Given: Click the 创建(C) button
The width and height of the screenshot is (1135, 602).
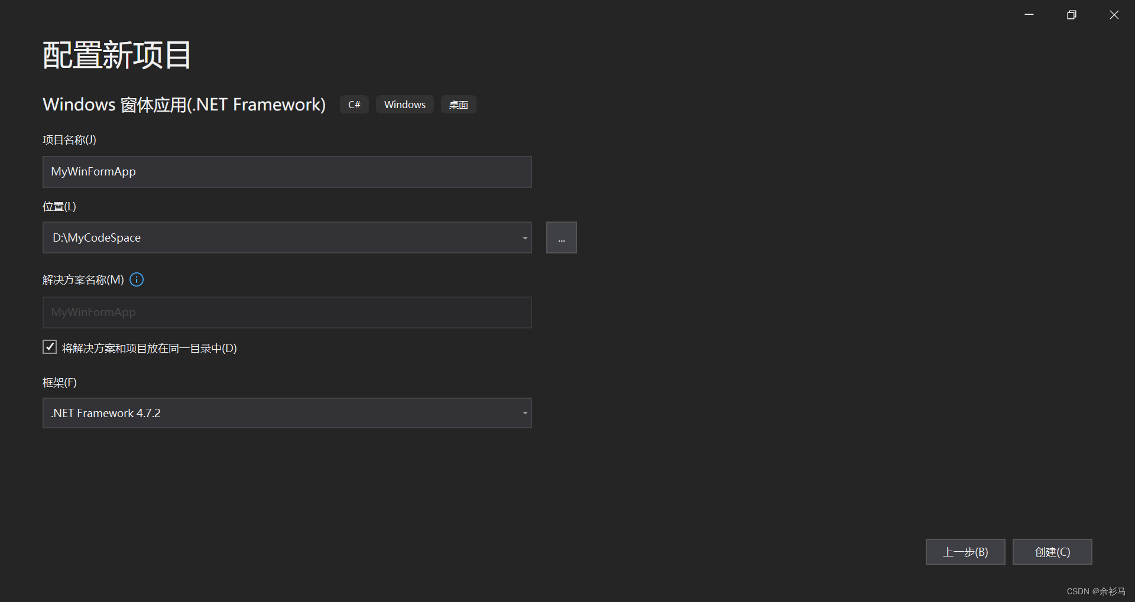Looking at the screenshot, I should (1052, 552).
